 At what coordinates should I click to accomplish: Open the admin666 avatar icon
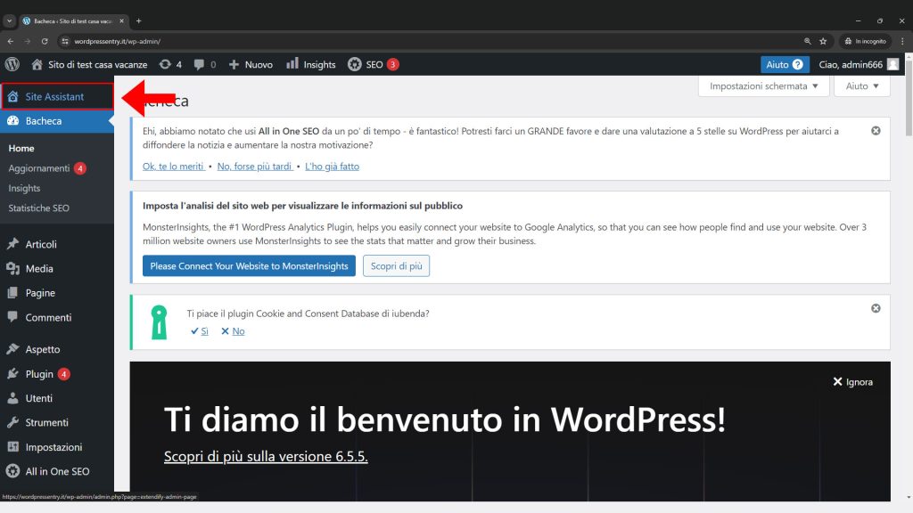(893, 64)
